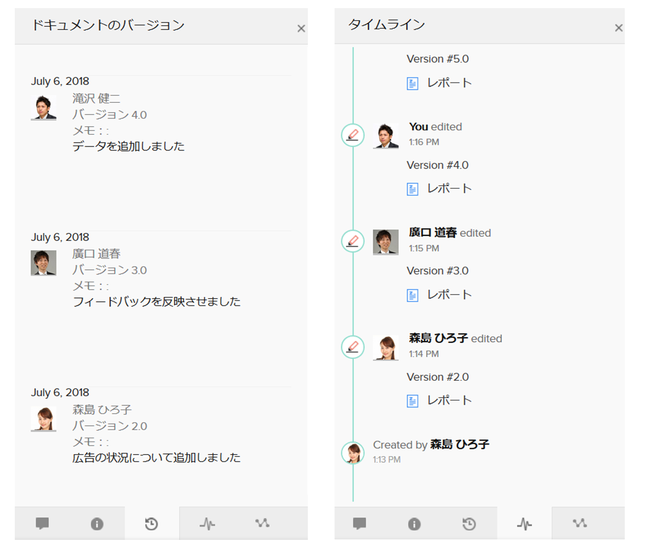Click 滝沢 健二's name in the version list
Screen dimensions: 651x558
click(x=97, y=99)
